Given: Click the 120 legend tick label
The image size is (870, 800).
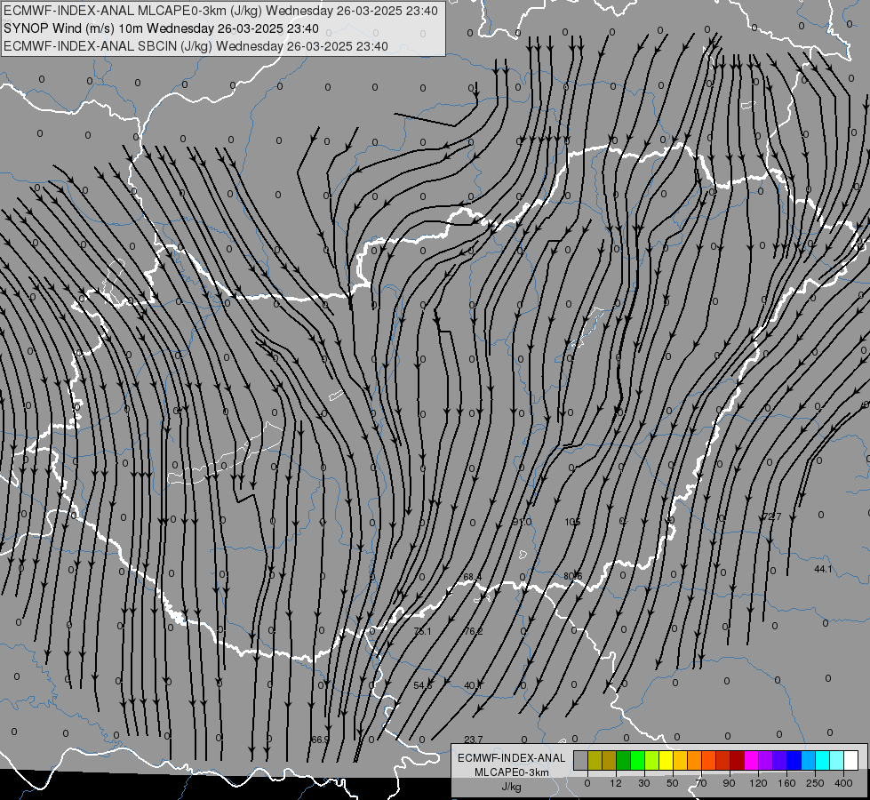Looking at the screenshot, I should coord(758,783).
